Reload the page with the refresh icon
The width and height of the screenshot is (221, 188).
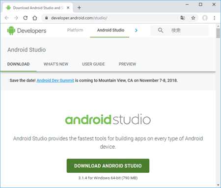tap(26, 18)
